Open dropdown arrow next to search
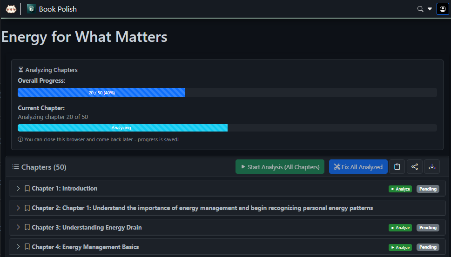 pyautogui.click(x=430, y=9)
